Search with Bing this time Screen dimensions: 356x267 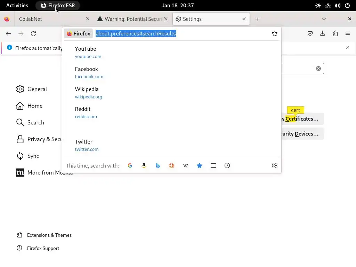click(x=158, y=165)
